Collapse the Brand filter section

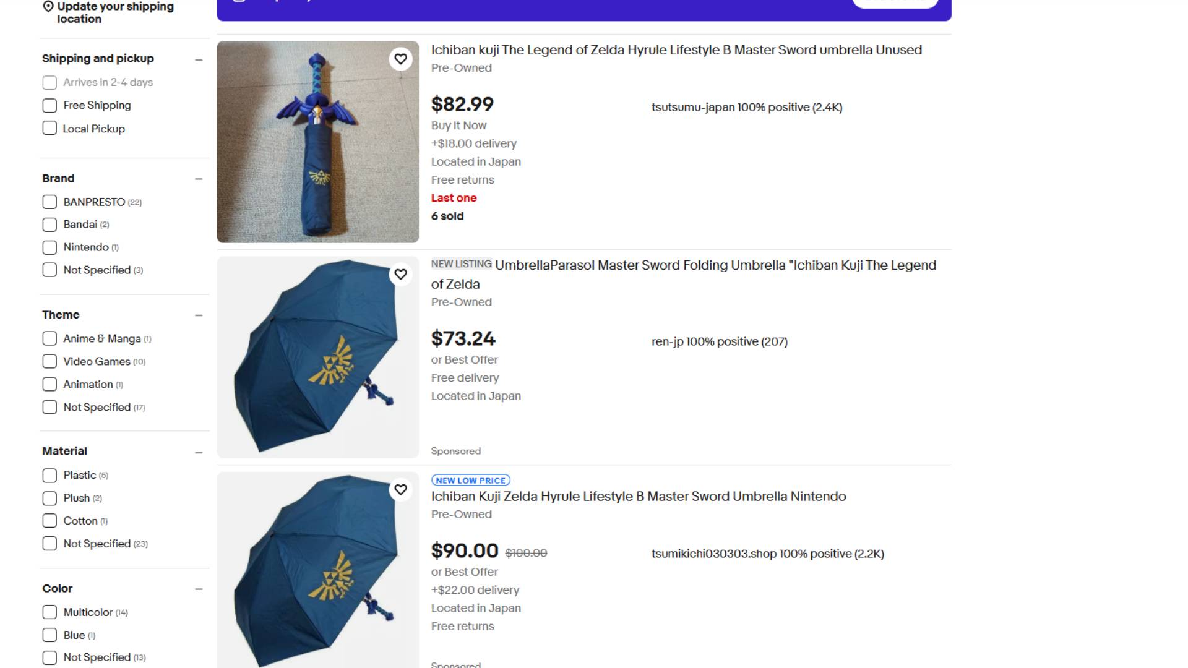[198, 179]
